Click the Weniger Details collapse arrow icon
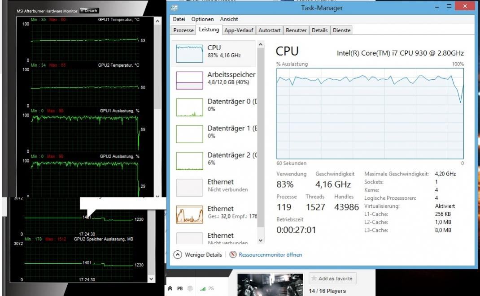 tap(178, 254)
